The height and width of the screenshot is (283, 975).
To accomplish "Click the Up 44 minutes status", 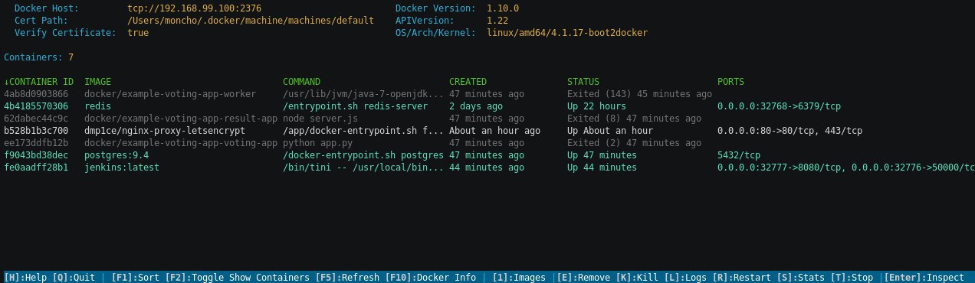I will [x=602, y=168].
